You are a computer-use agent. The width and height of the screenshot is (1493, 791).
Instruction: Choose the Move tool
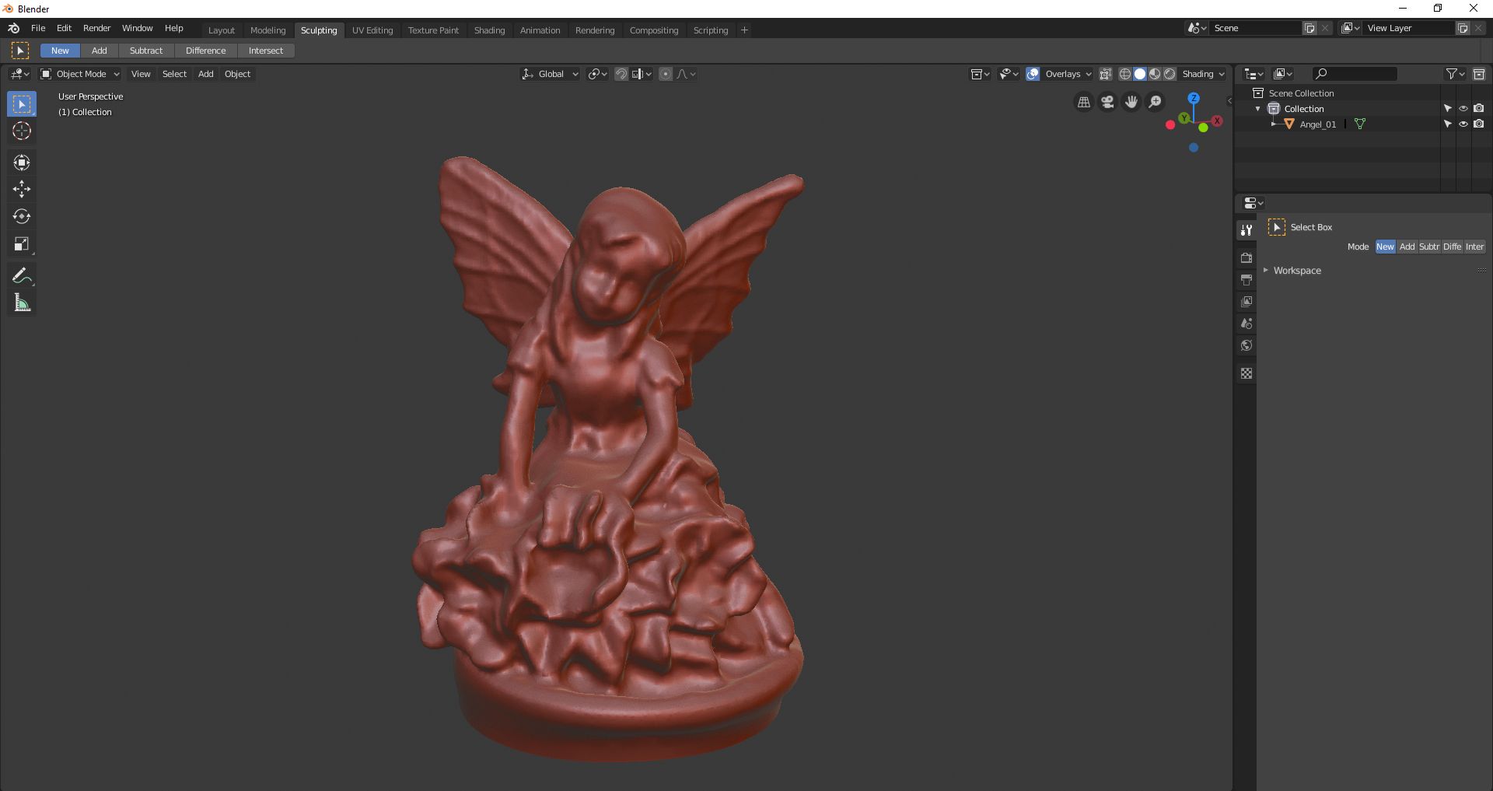pos(22,189)
